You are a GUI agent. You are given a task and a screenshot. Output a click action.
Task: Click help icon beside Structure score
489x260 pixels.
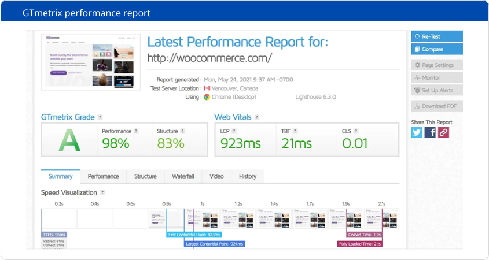coord(182,131)
